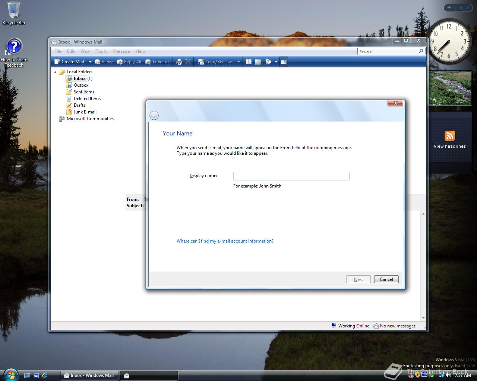Open the Windows Calendar icon in toolbar
Screen dimensions: 477x381
point(258,62)
